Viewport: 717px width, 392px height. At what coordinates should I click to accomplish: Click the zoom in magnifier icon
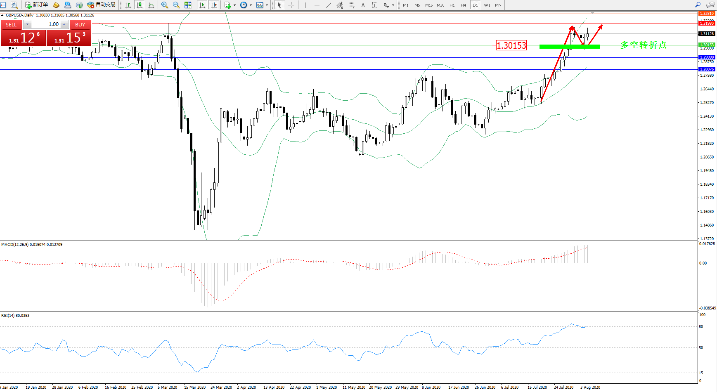pos(165,5)
